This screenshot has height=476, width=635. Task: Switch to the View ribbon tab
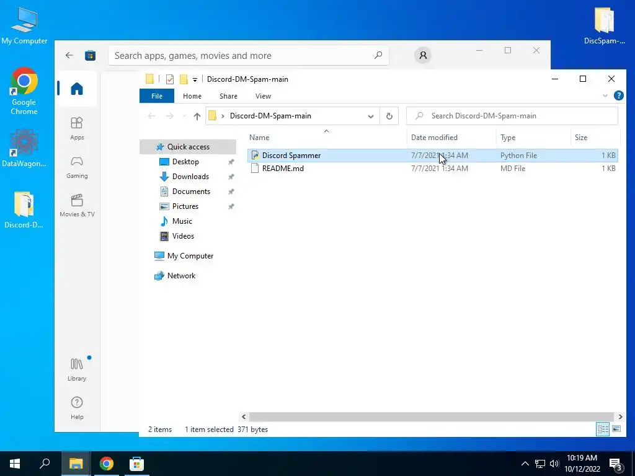(x=263, y=96)
